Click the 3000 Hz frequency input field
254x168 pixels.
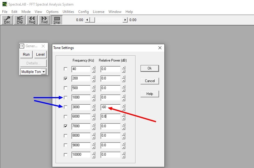(81, 107)
